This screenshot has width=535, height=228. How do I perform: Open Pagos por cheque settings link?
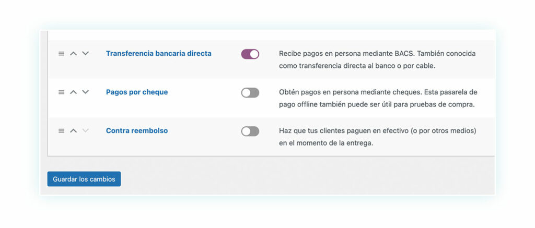tap(137, 92)
